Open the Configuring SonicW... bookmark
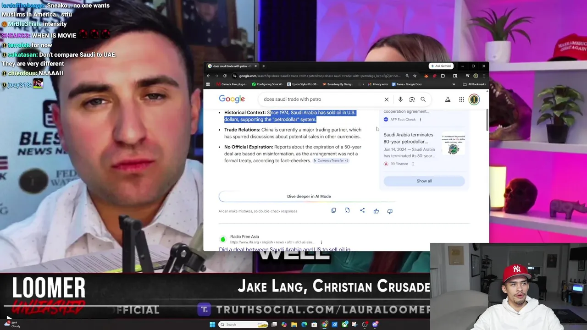 pyautogui.click(x=268, y=84)
